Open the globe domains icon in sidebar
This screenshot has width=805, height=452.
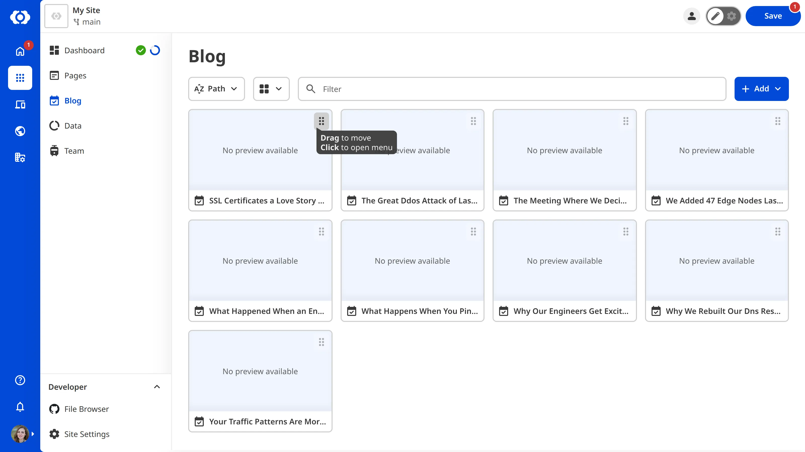pos(20,131)
